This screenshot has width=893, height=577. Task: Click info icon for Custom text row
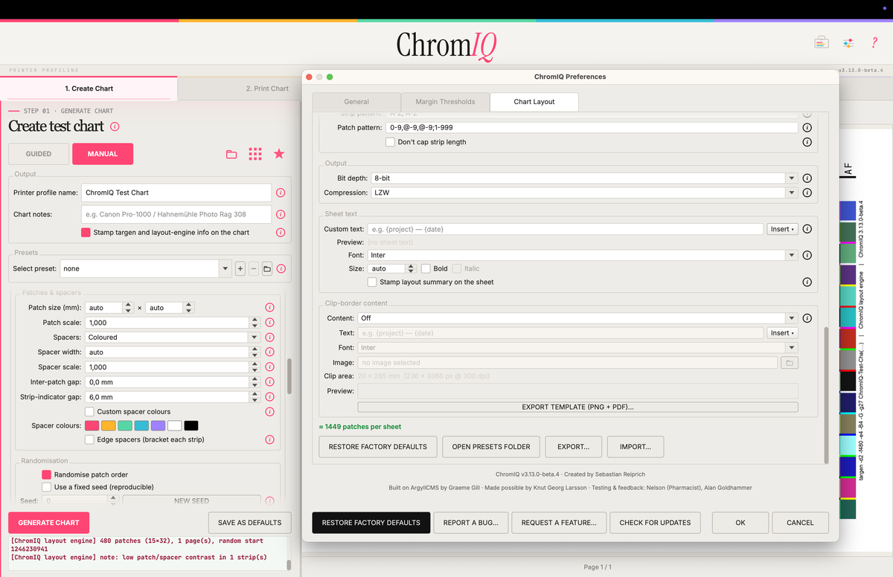coord(807,229)
